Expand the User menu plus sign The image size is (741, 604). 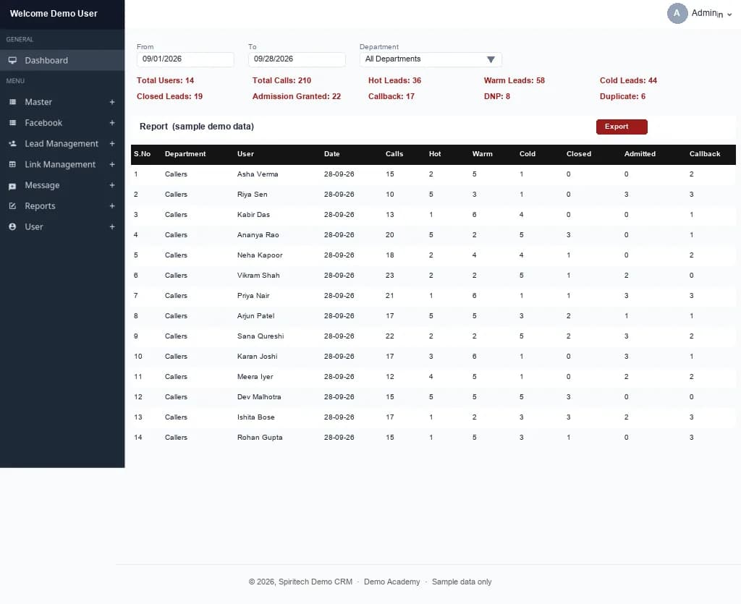click(x=112, y=226)
